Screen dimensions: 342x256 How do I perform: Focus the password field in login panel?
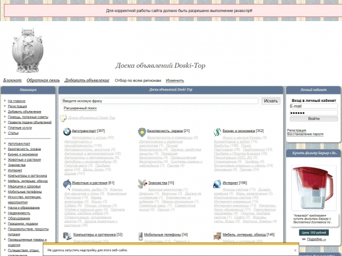tap(313, 113)
